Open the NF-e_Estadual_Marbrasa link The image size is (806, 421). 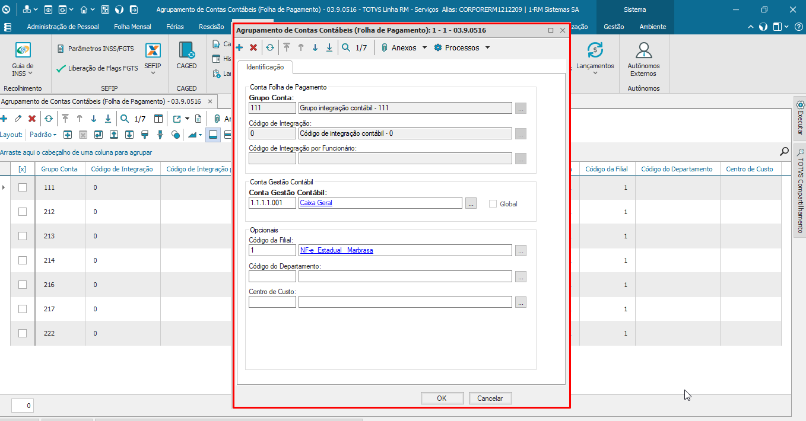[x=337, y=250]
